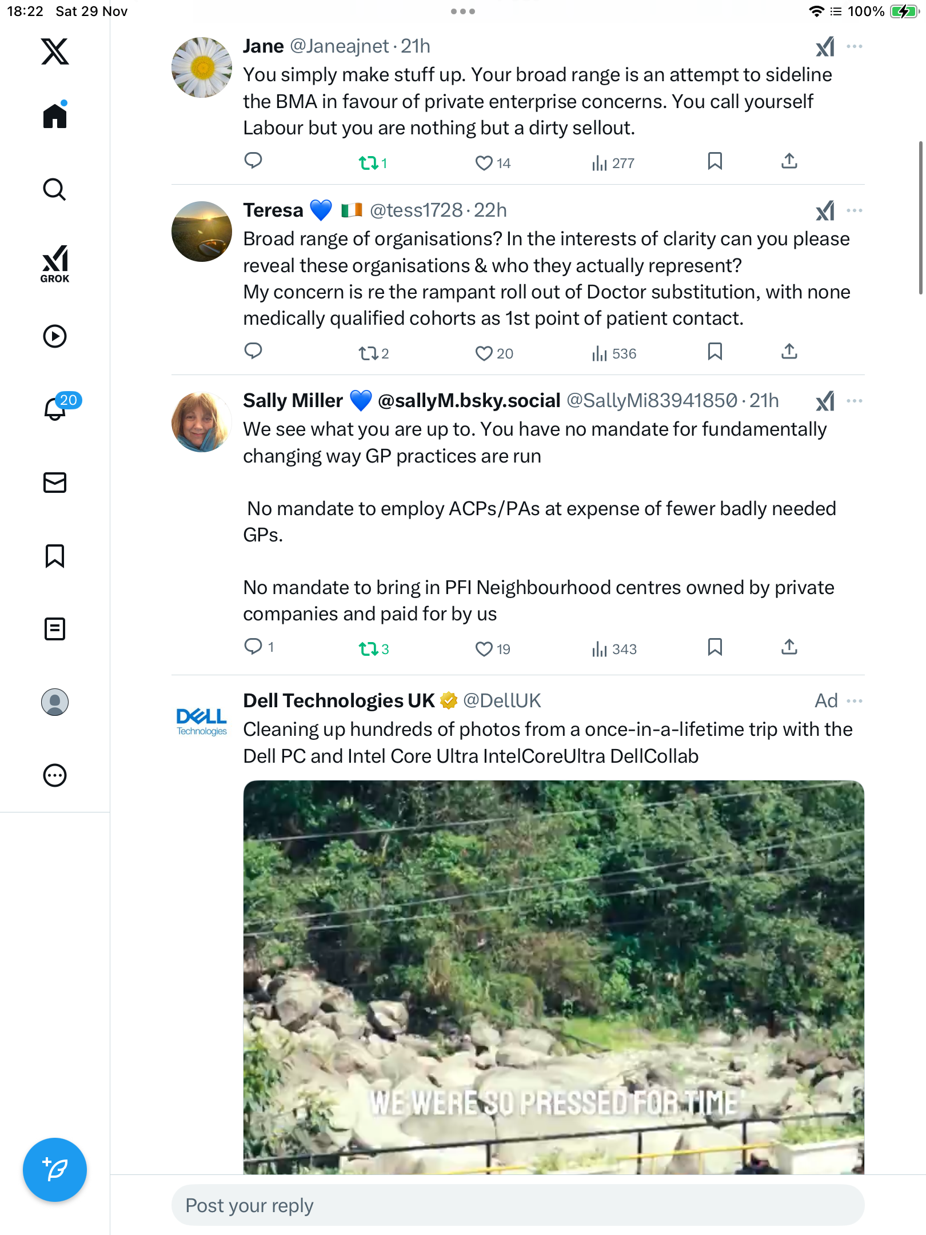Go to Home in the sidebar
The height and width of the screenshot is (1235, 926).
[x=55, y=116]
